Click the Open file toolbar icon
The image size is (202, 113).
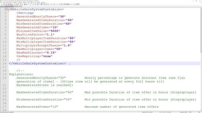coord(3,4)
